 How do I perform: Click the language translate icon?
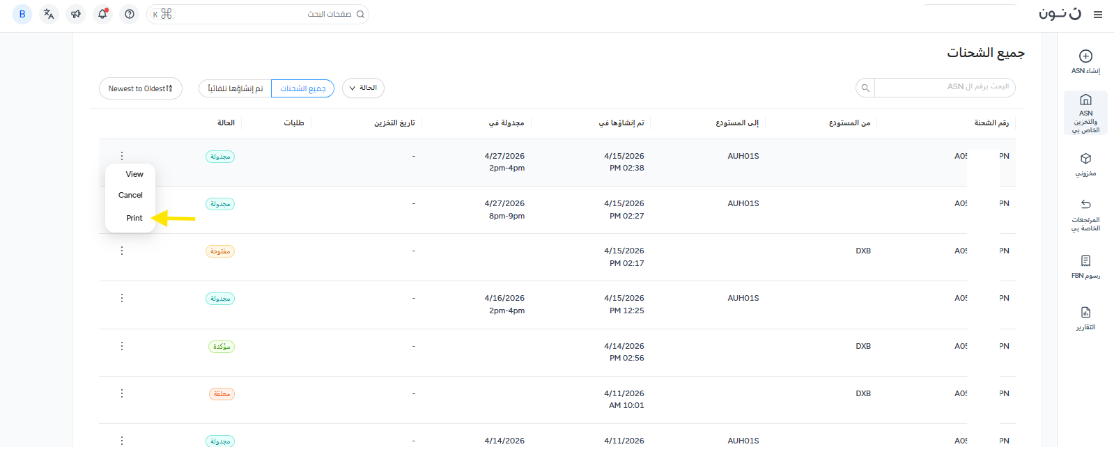[x=49, y=14]
